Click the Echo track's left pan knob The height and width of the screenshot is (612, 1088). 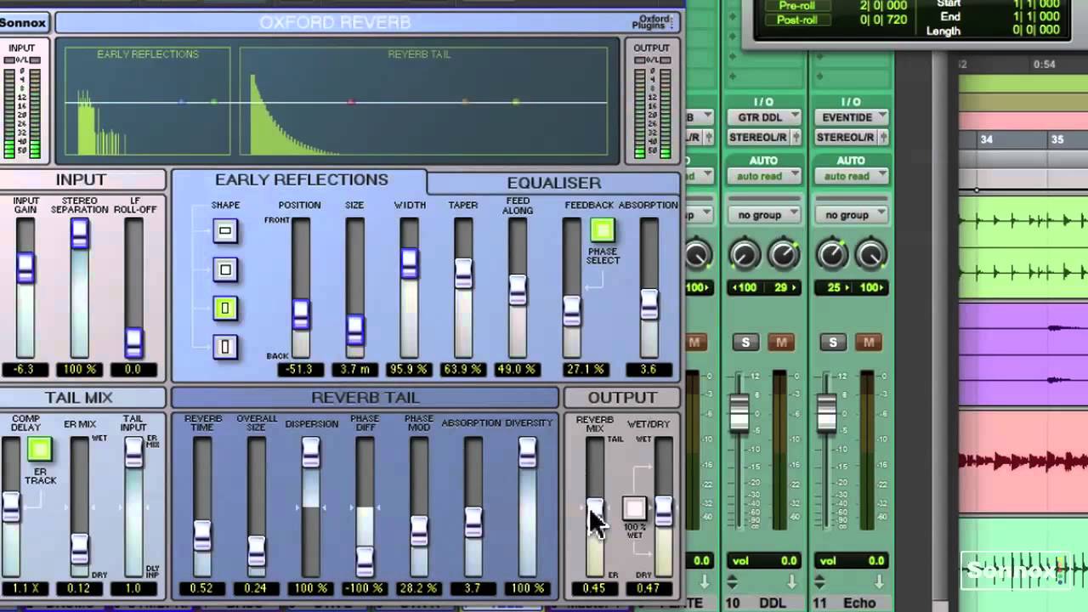coord(832,254)
